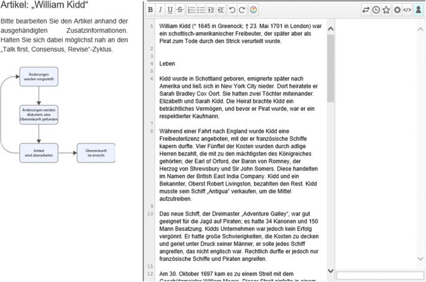Save revision with star icon
The image size is (426, 282).
[386, 10]
